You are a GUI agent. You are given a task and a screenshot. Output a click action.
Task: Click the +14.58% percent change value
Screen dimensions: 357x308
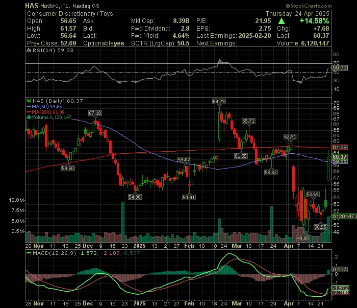click(315, 21)
